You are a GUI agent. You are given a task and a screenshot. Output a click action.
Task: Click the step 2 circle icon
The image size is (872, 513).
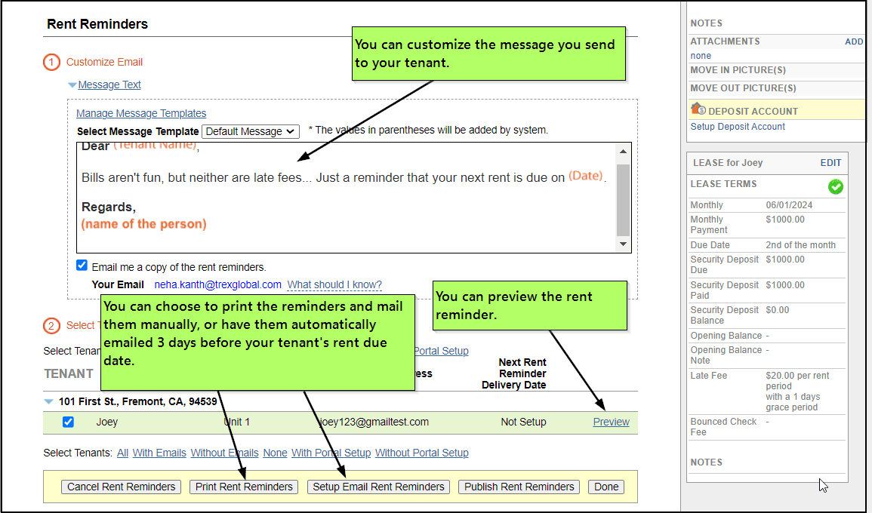[51, 326]
